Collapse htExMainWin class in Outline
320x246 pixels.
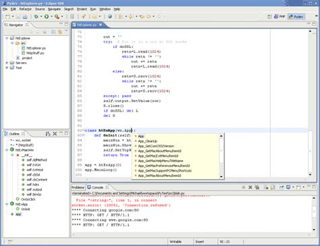(7, 150)
